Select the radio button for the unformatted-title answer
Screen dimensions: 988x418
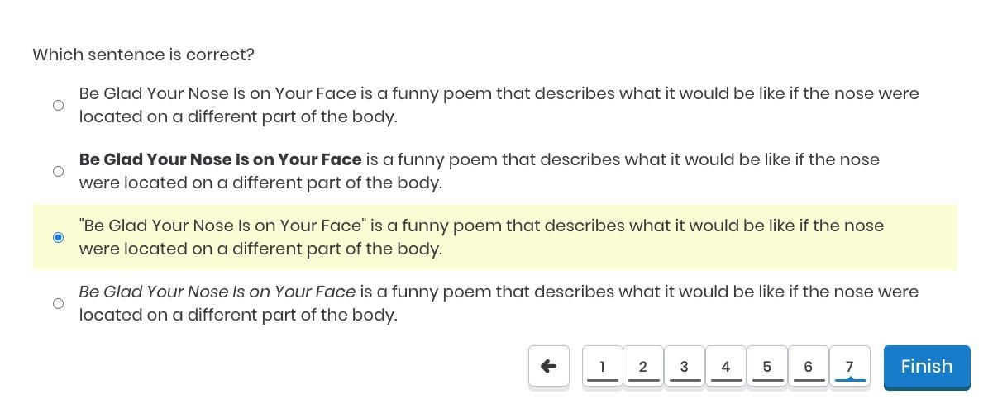coord(58,105)
